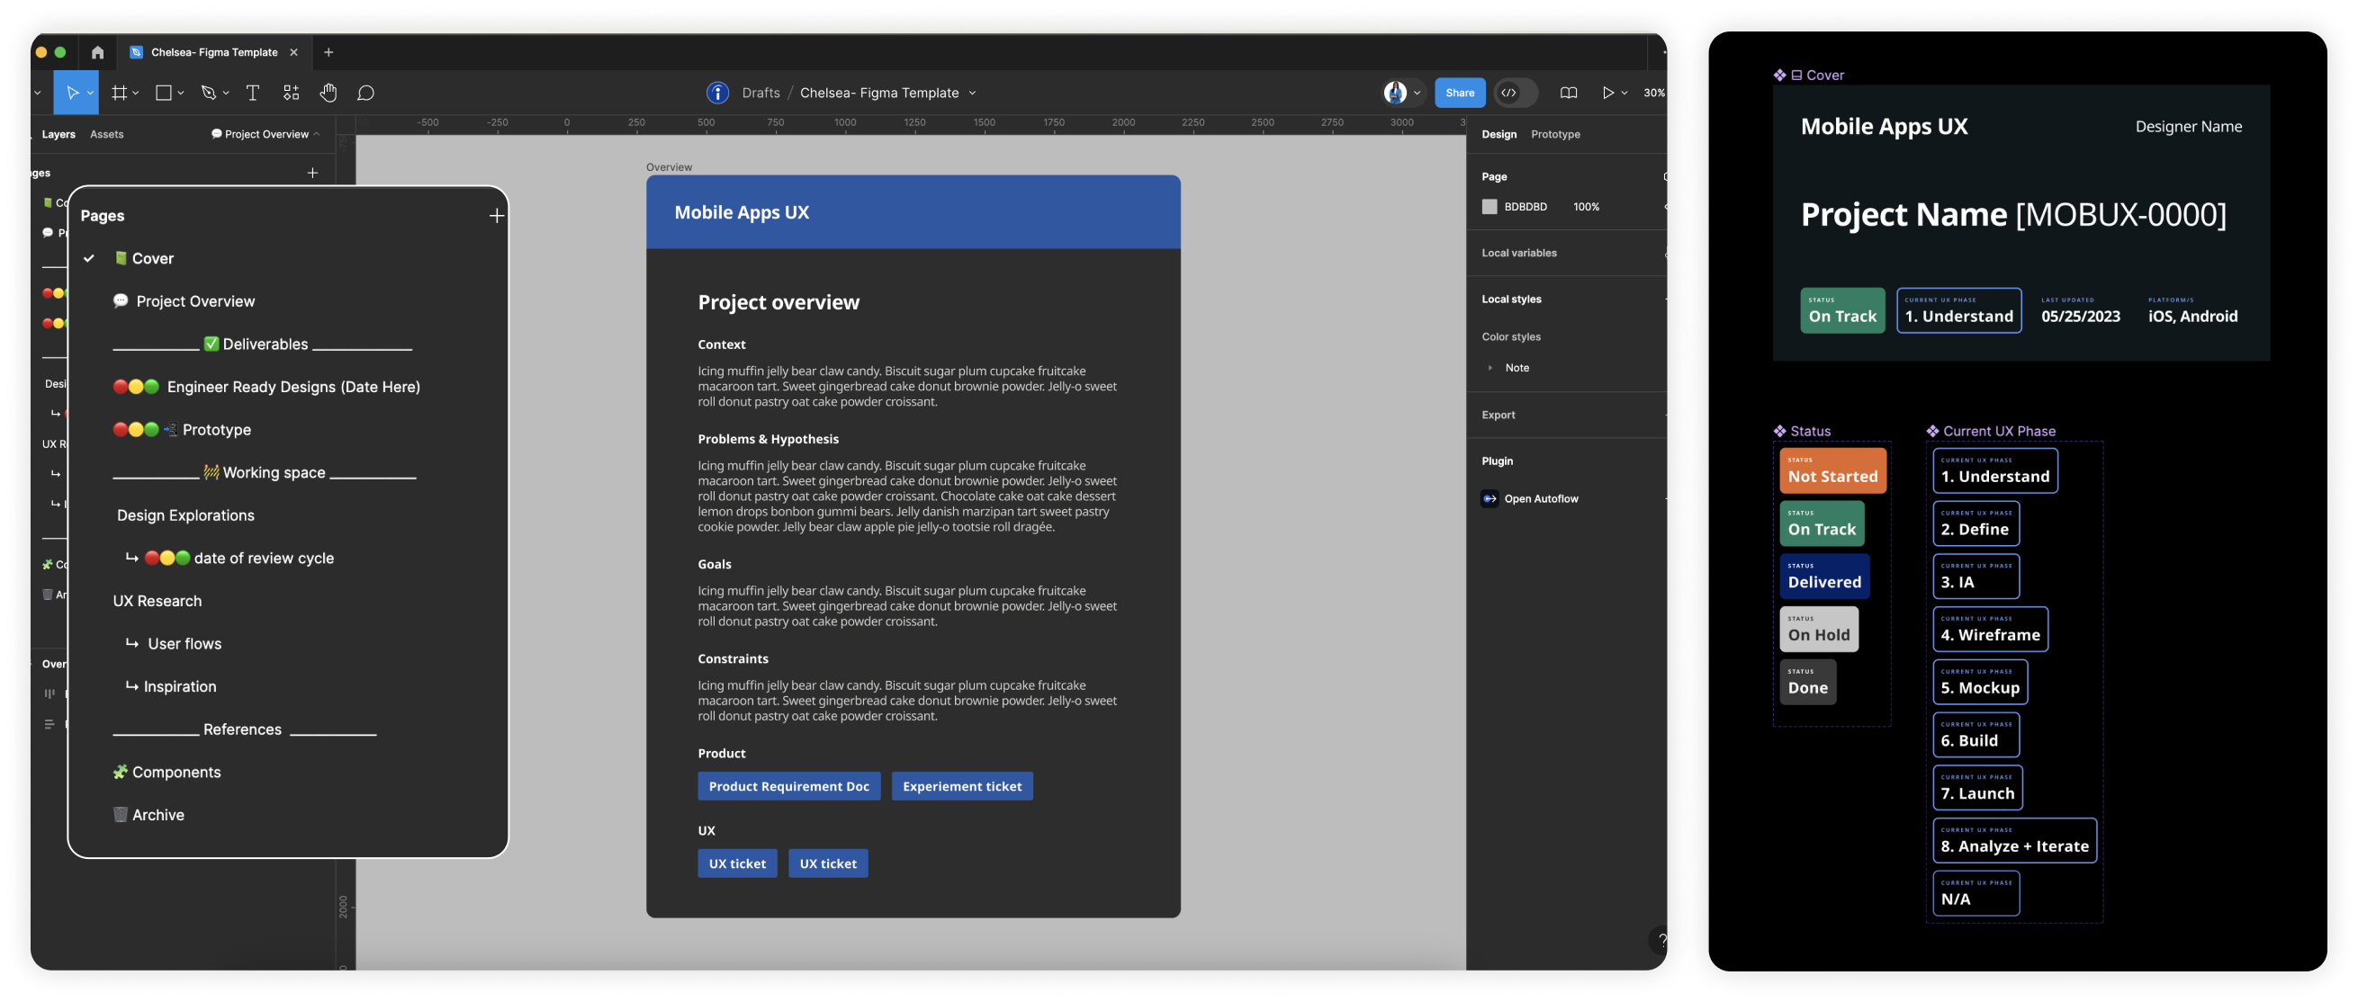The image size is (2358, 1002).
Task: Open the present options chevron
Action: [1624, 94]
